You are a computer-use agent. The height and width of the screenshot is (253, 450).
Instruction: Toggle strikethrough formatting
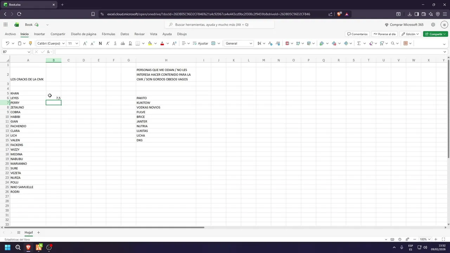click(x=123, y=43)
